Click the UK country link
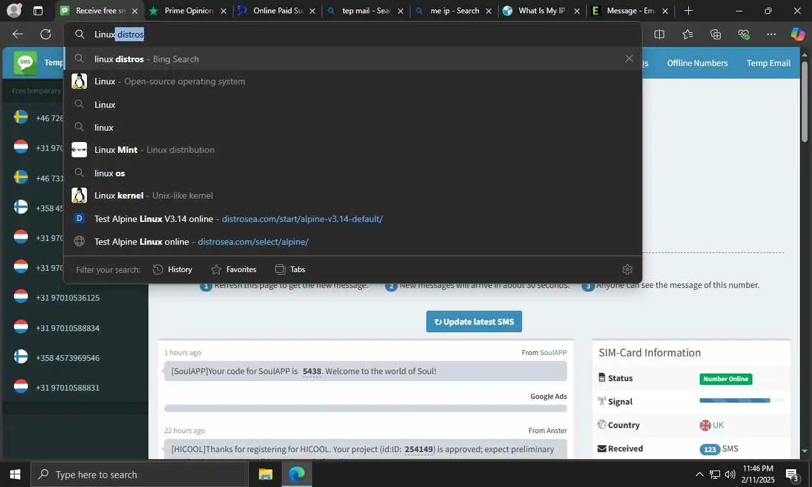This screenshot has width=812, height=487. [x=718, y=425]
